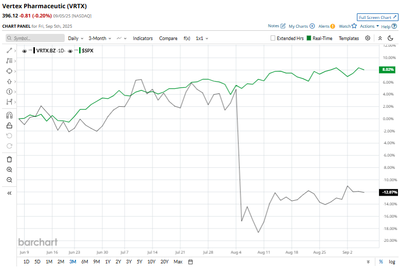Open the Daily frequency dropdown
Image resolution: width=399 pixels, height=268 pixels.
click(x=75, y=39)
